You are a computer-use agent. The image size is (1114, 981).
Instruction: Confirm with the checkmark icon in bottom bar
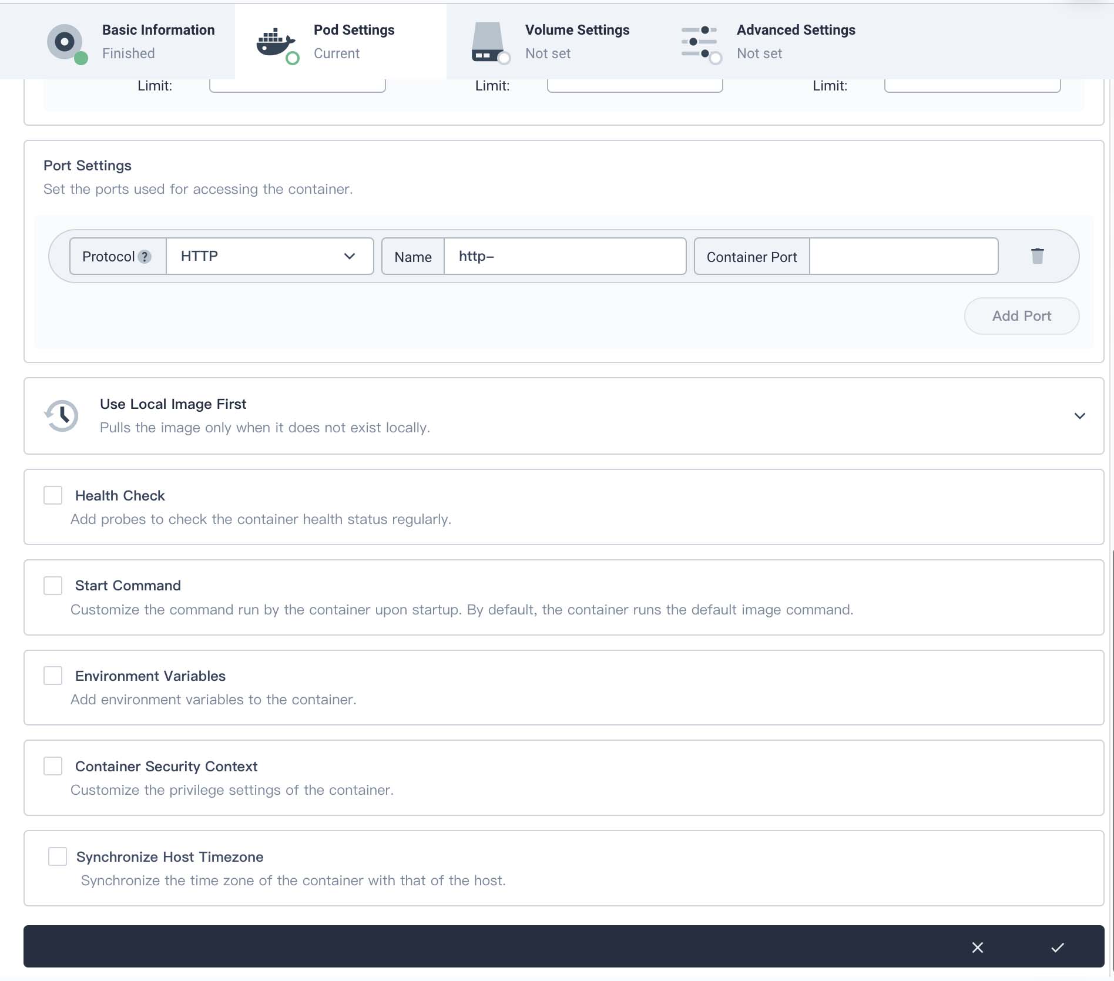click(1058, 948)
